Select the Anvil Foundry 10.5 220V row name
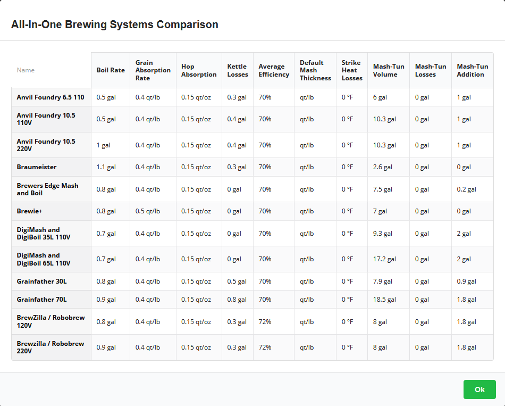The width and height of the screenshot is (505, 406). click(46, 145)
